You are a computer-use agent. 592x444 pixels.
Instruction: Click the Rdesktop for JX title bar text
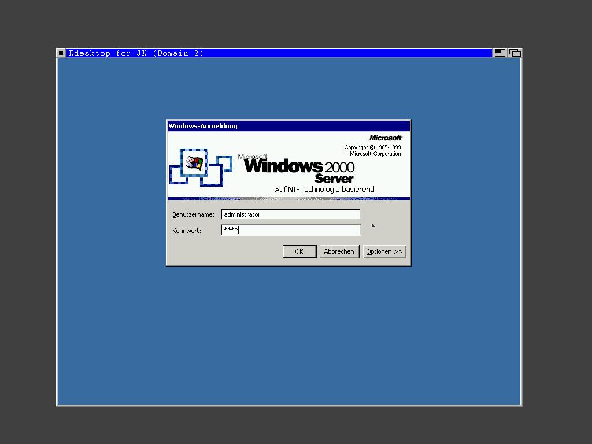click(x=136, y=53)
